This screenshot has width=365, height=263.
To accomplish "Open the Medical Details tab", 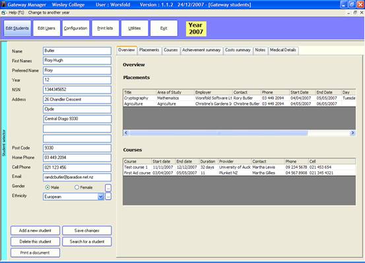I will click(283, 50).
